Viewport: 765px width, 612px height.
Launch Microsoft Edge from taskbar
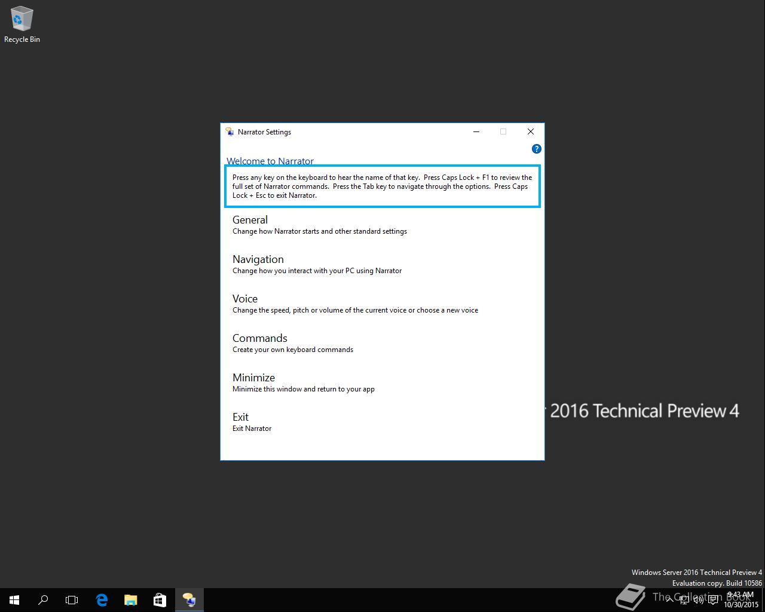102,600
